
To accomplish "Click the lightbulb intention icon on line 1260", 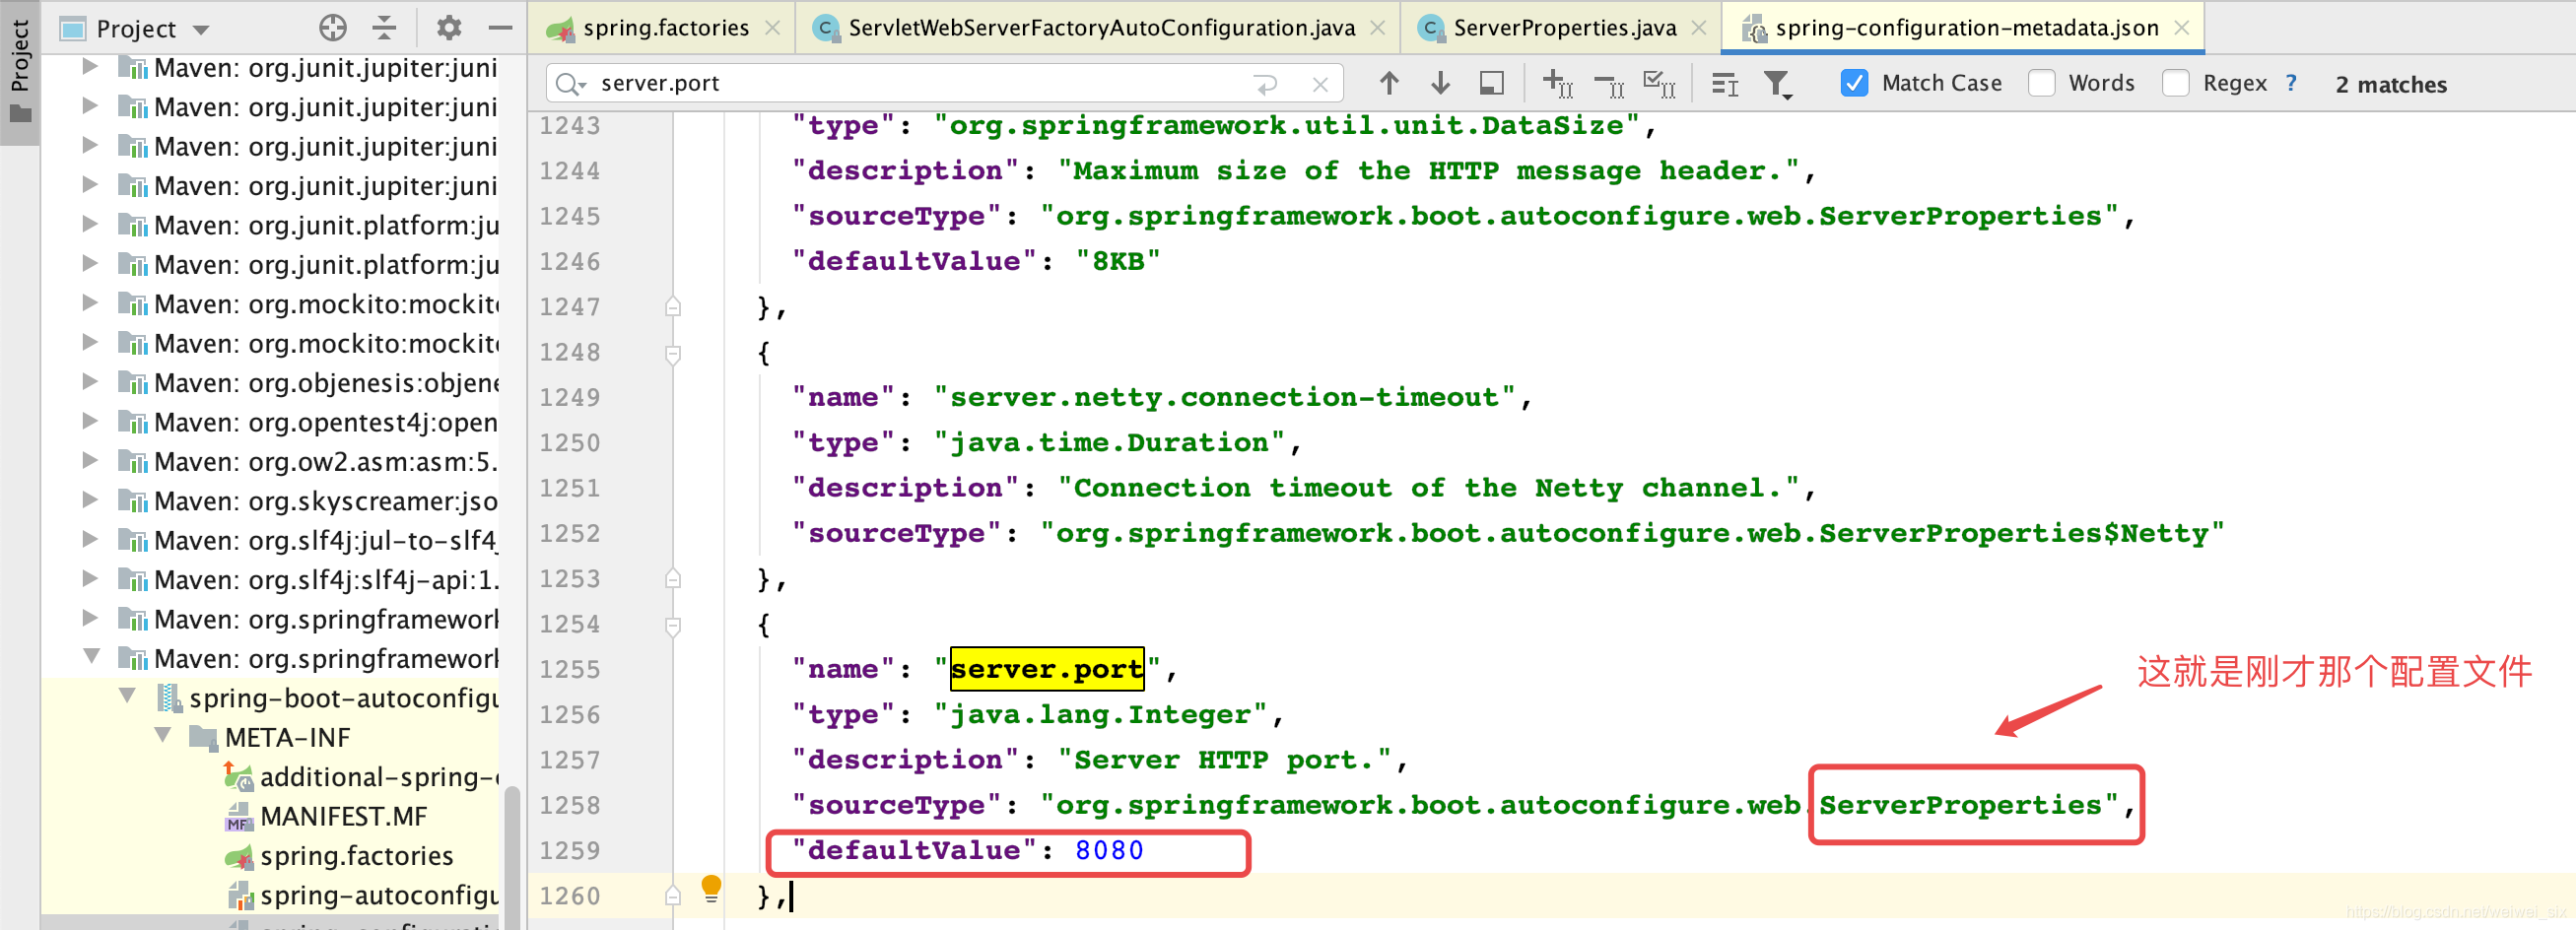I will click(x=711, y=888).
